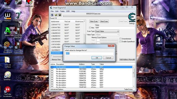Click the save floppy disk icon
Screen dimensions: 177x99
(x=60, y=15)
